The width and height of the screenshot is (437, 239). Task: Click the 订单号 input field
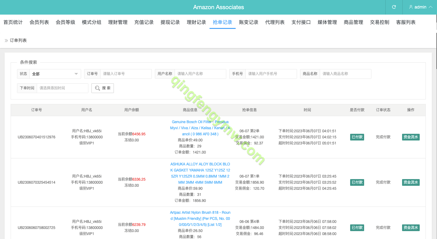[126, 74]
